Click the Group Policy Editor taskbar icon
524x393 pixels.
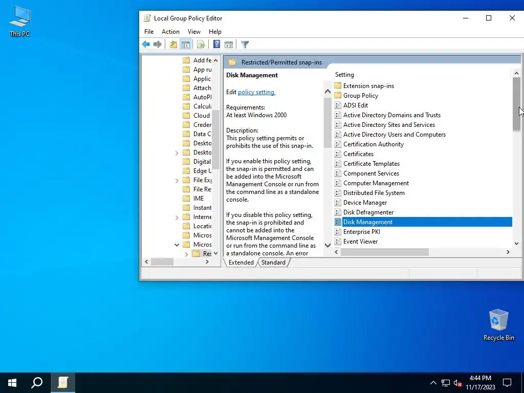63,383
